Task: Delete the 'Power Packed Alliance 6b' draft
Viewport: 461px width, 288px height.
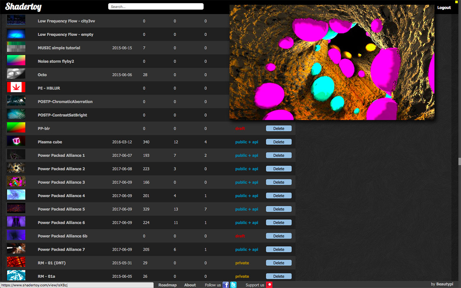Action: pos(278,236)
